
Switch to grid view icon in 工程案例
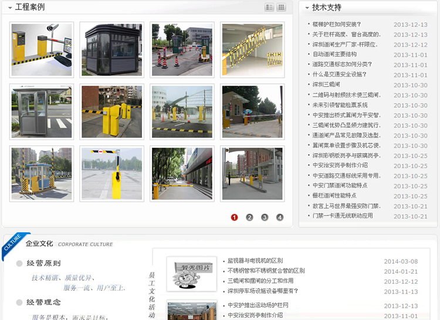coord(281,7)
